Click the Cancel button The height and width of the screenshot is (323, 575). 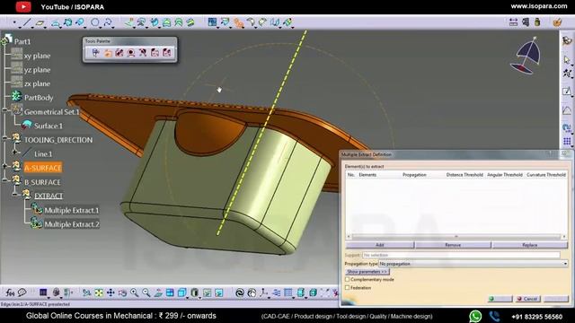coord(527,299)
